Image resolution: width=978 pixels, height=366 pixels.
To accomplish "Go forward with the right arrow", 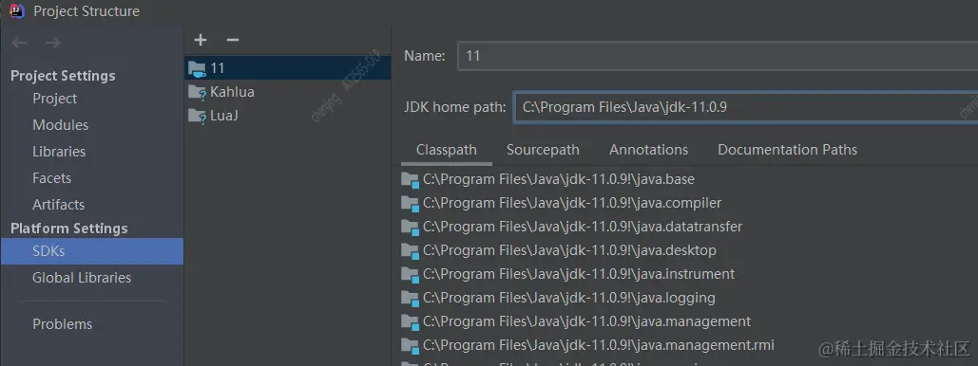I will [53, 43].
